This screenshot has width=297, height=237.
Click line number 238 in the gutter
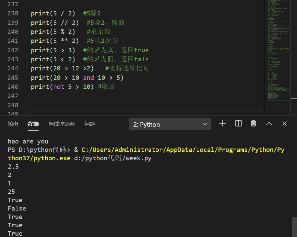13,13
